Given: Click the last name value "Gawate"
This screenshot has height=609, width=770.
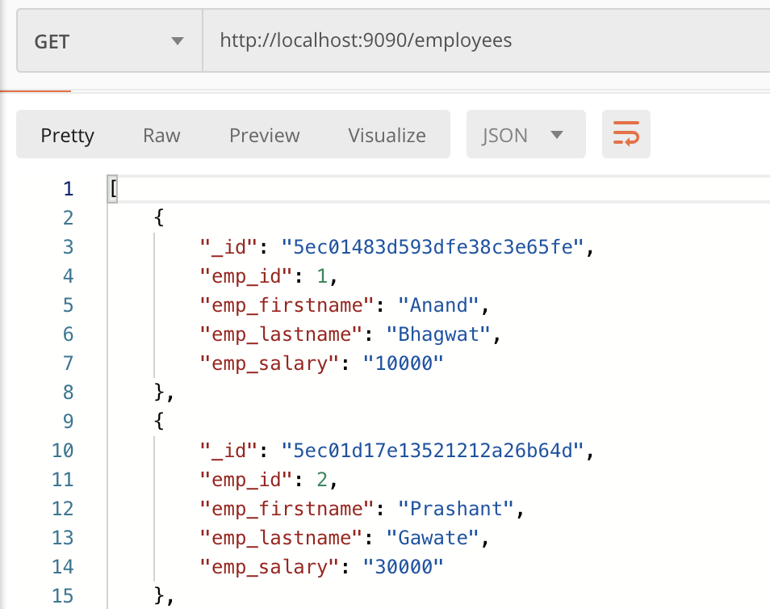Looking at the screenshot, I should [433, 538].
